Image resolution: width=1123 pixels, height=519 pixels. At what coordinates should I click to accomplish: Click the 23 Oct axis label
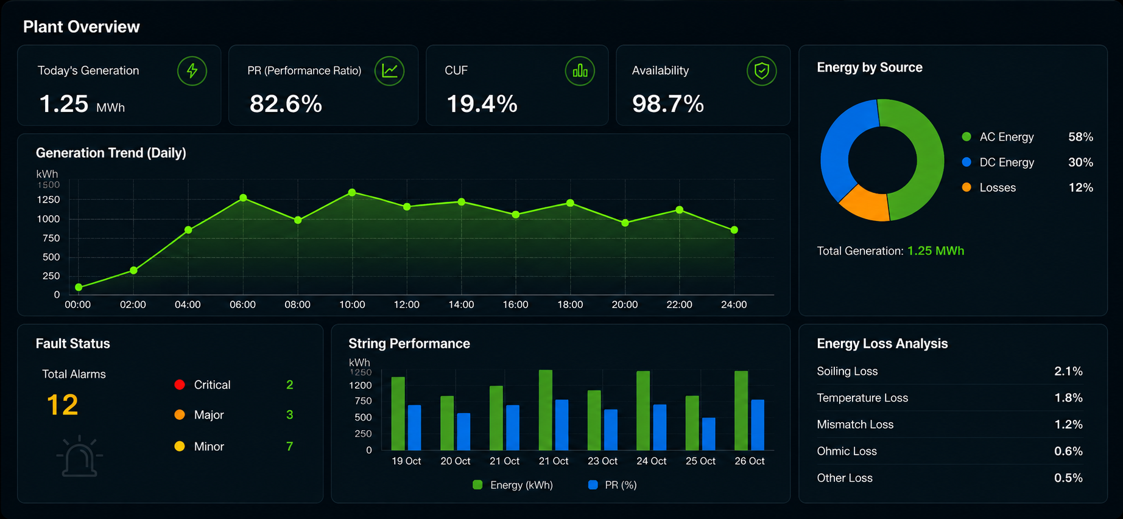[602, 461]
